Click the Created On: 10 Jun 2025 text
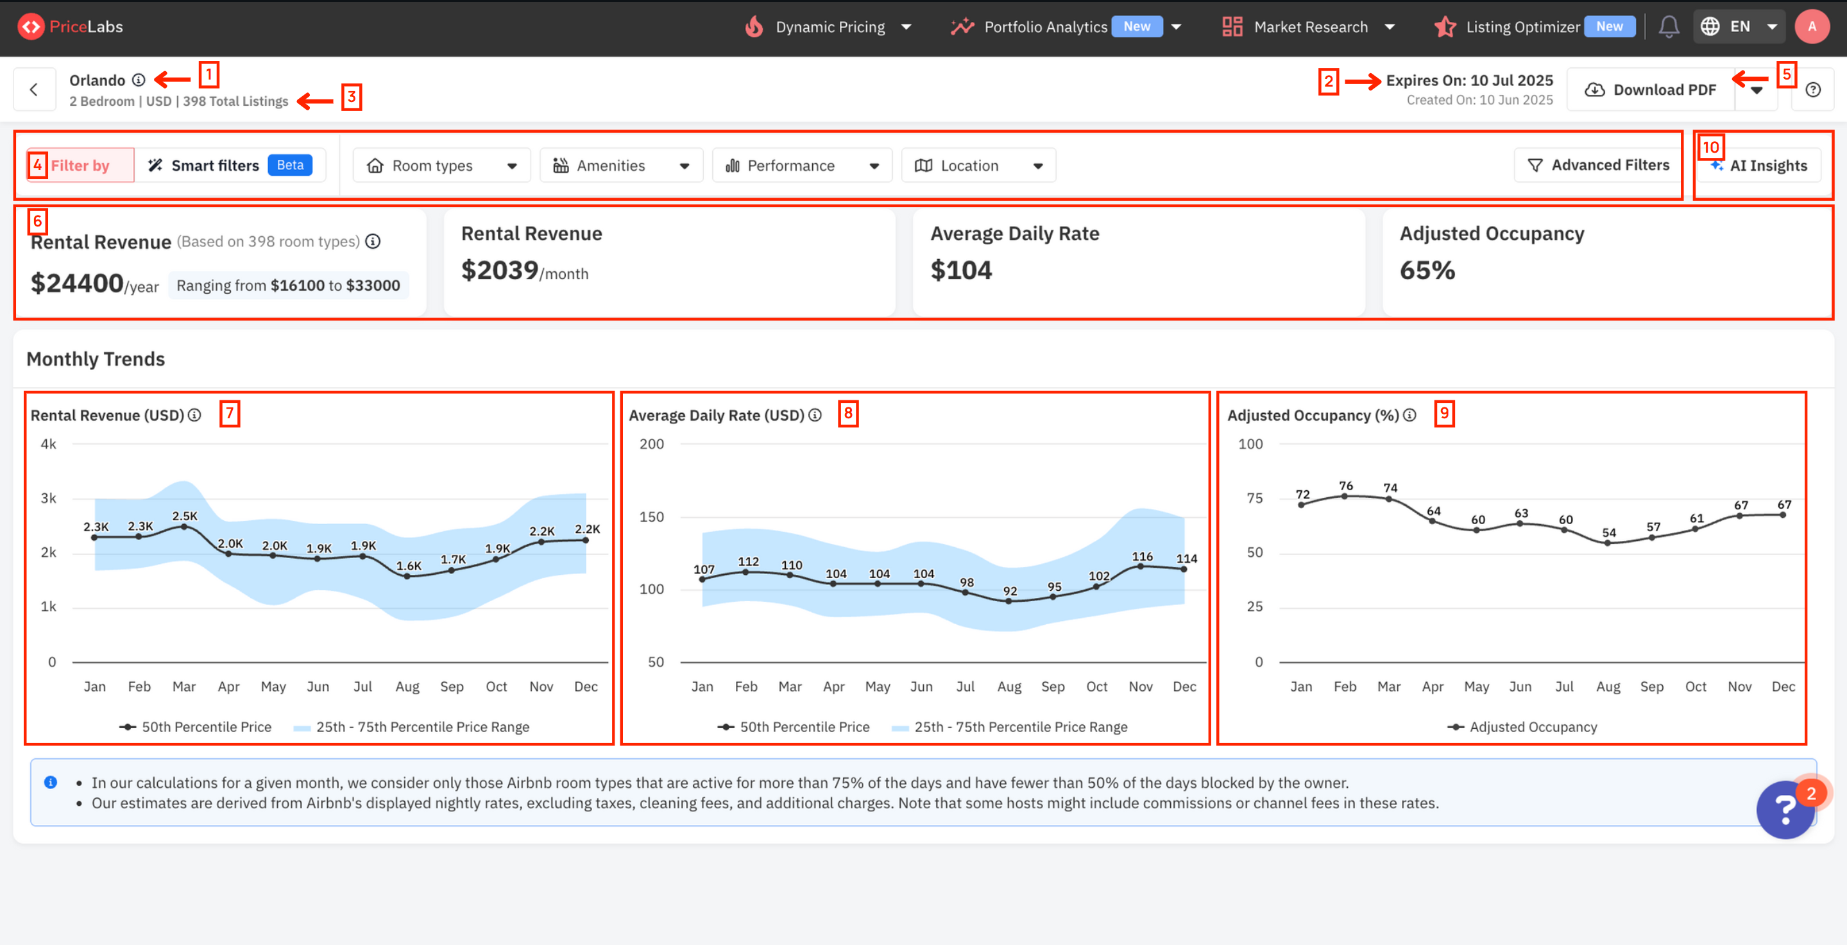Image resolution: width=1847 pixels, height=945 pixels. (x=1479, y=100)
